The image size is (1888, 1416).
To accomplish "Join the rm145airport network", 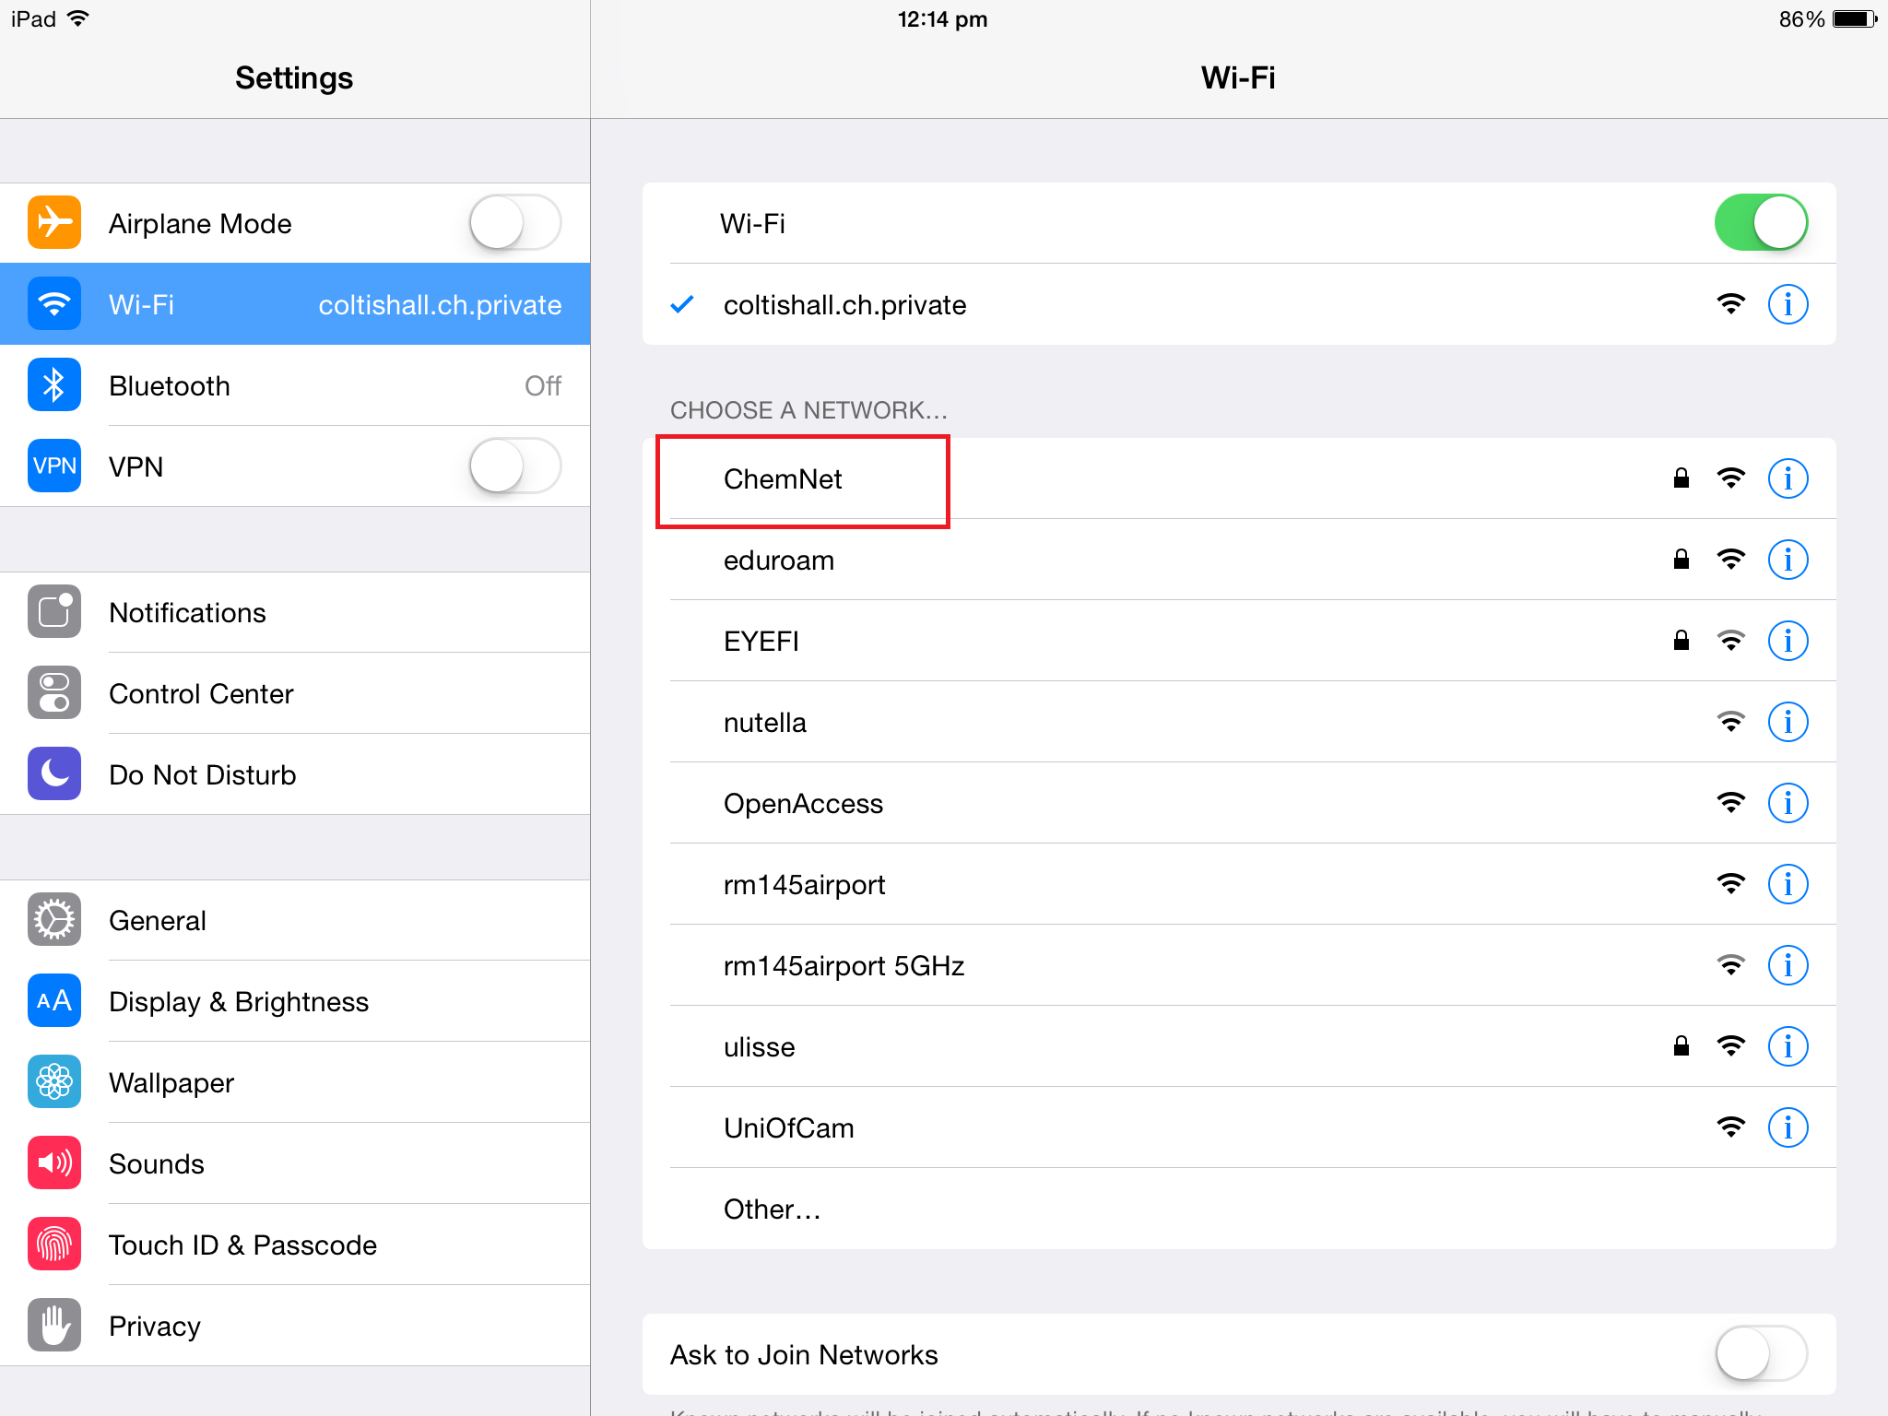I will (x=1239, y=884).
